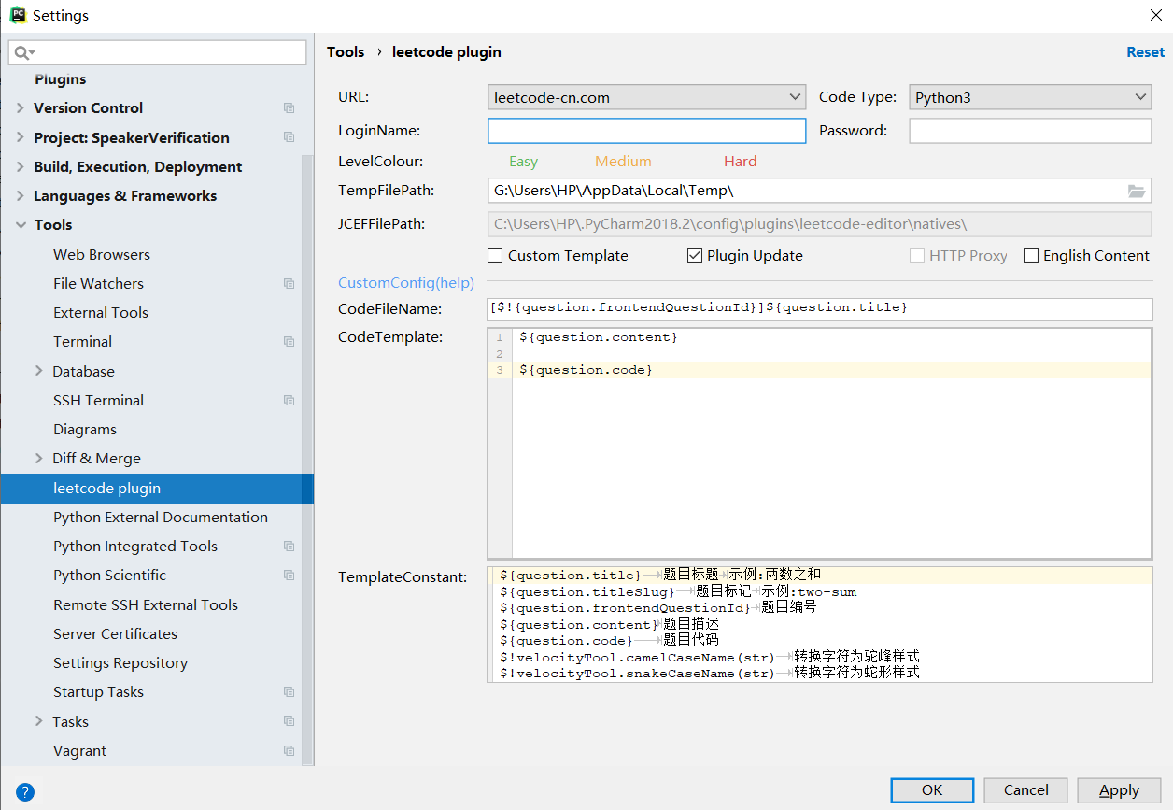Click the folder browse icon in TempFilePath

[x=1136, y=191]
